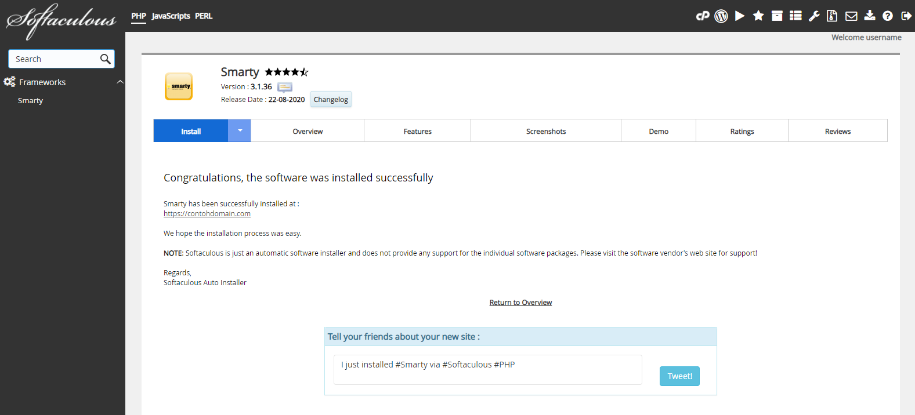This screenshot has width=915, height=415.
Task: Click the logout arrow icon
Action: (906, 16)
